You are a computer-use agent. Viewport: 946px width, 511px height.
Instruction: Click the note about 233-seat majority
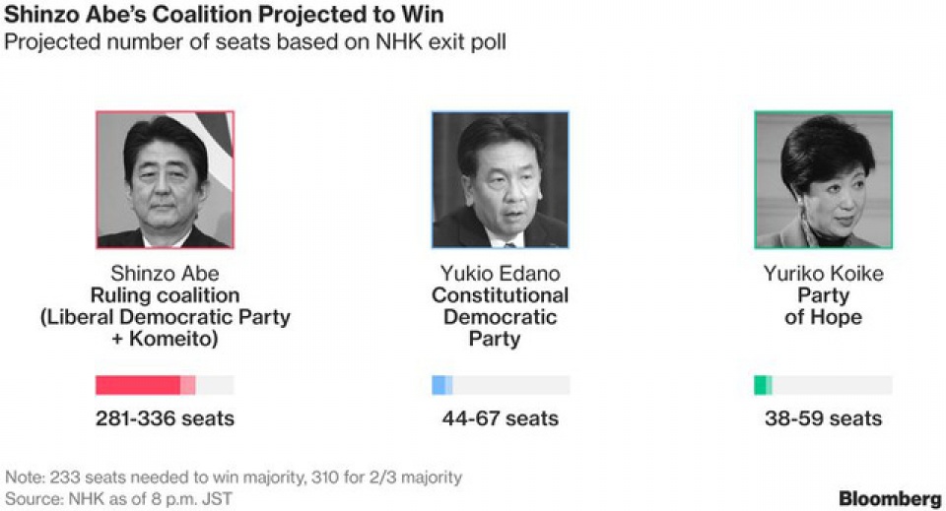click(234, 478)
